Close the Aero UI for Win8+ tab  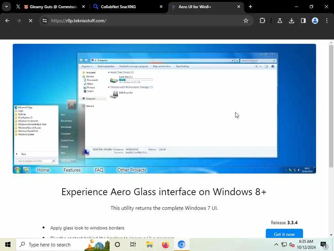click(x=238, y=7)
